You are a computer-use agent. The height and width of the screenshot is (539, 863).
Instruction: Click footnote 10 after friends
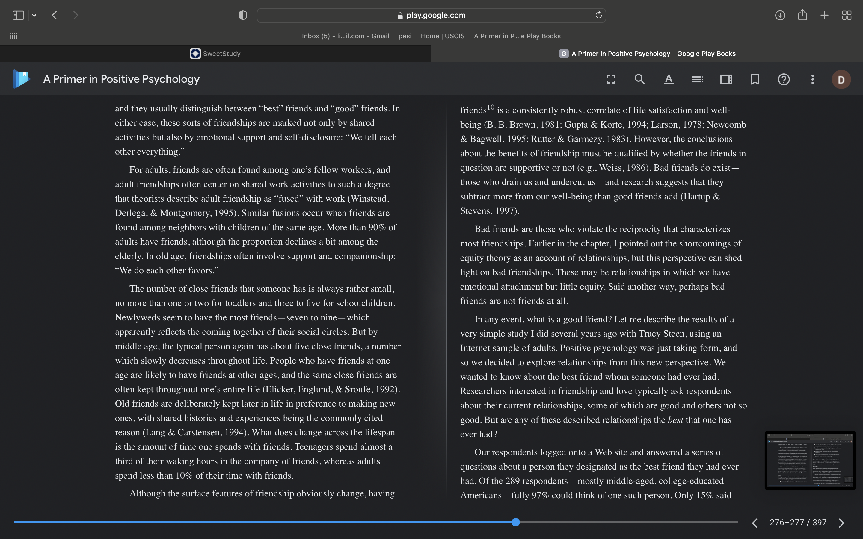click(x=491, y=107)
